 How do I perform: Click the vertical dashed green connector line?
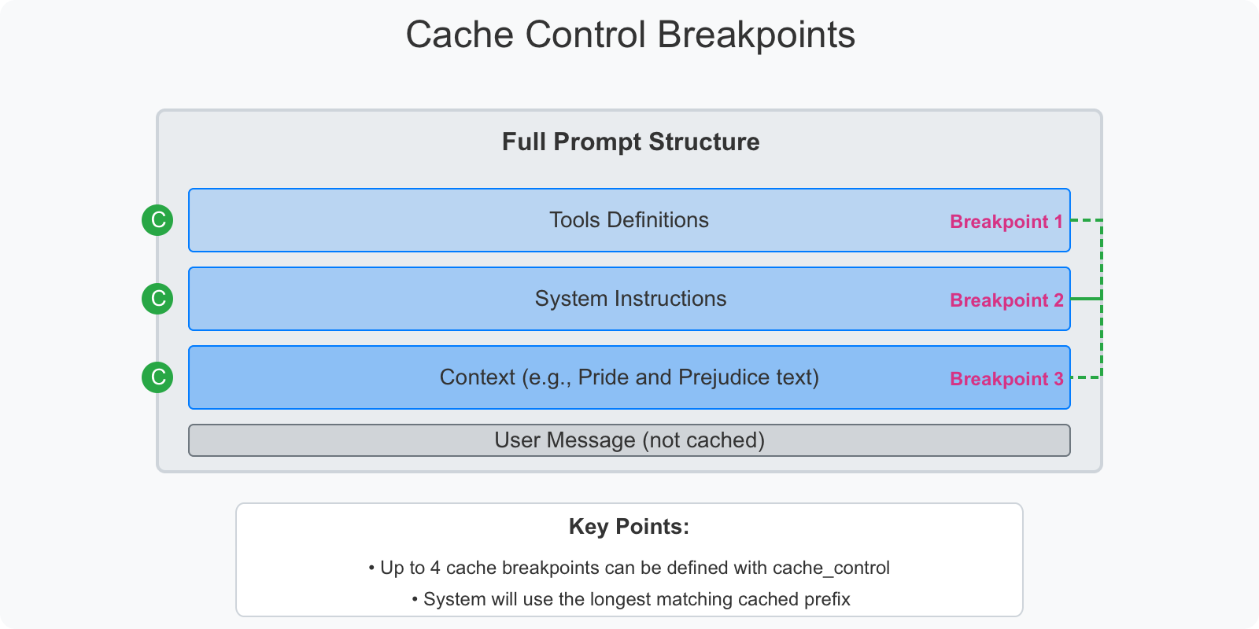click(x=1102, y=299)
